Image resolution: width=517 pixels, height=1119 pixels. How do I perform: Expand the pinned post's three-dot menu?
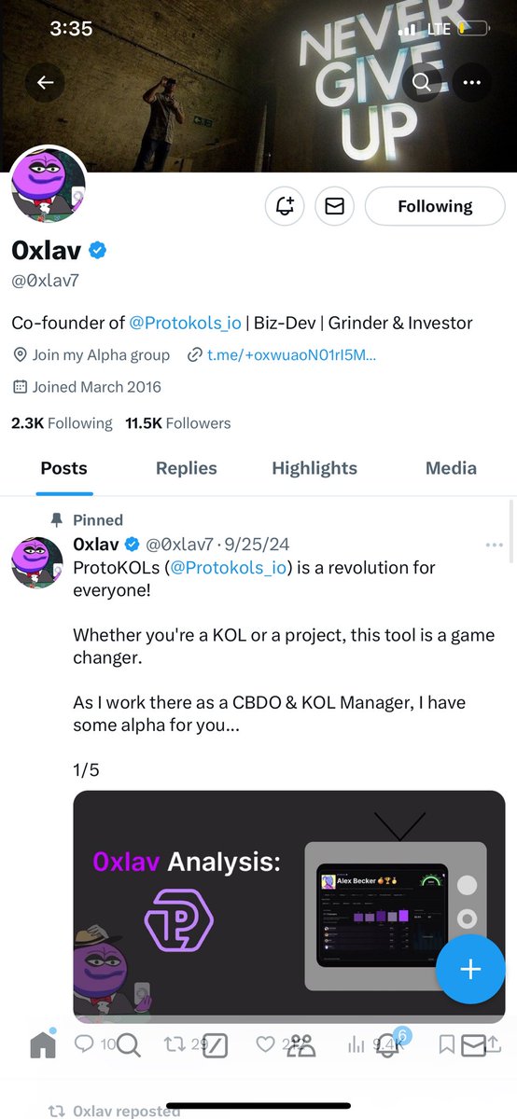[x=494, y=545]
